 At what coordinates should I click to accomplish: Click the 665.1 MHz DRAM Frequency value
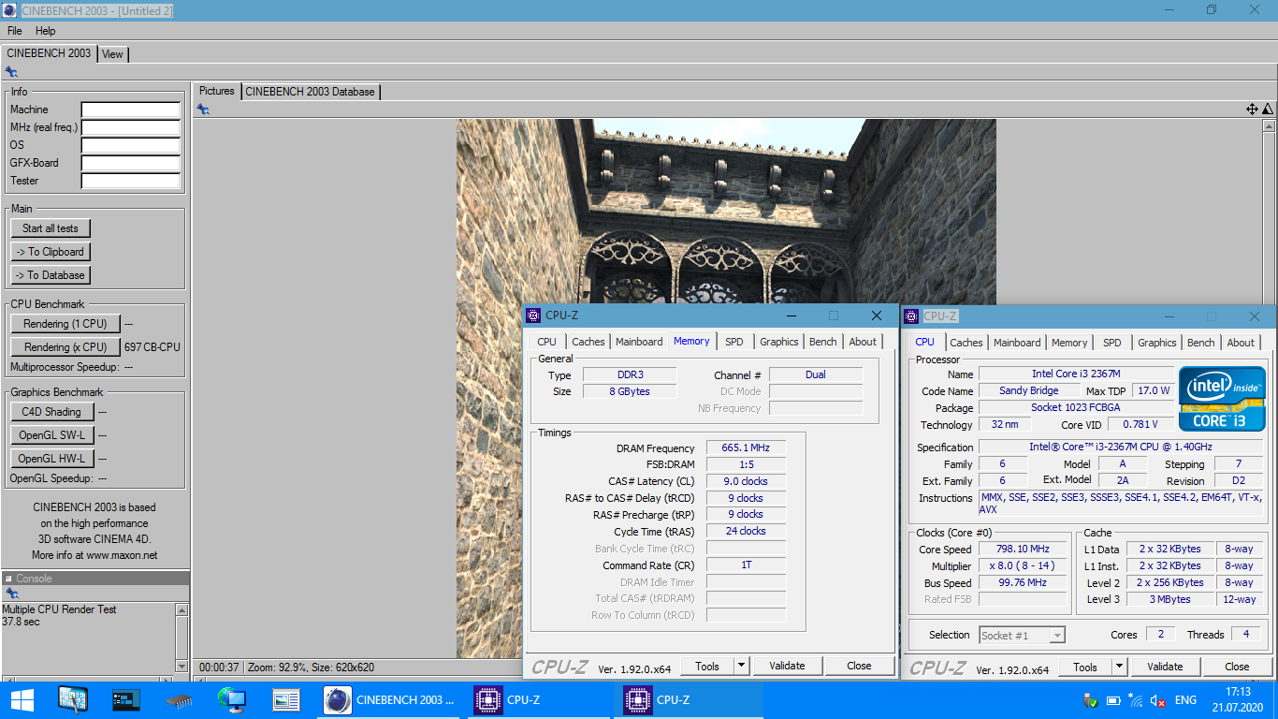[x=747, y=448]
